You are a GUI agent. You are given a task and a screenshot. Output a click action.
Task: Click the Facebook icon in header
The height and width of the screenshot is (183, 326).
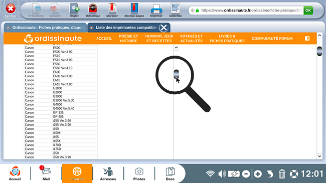pyautogui.click(x=307, y=39)
